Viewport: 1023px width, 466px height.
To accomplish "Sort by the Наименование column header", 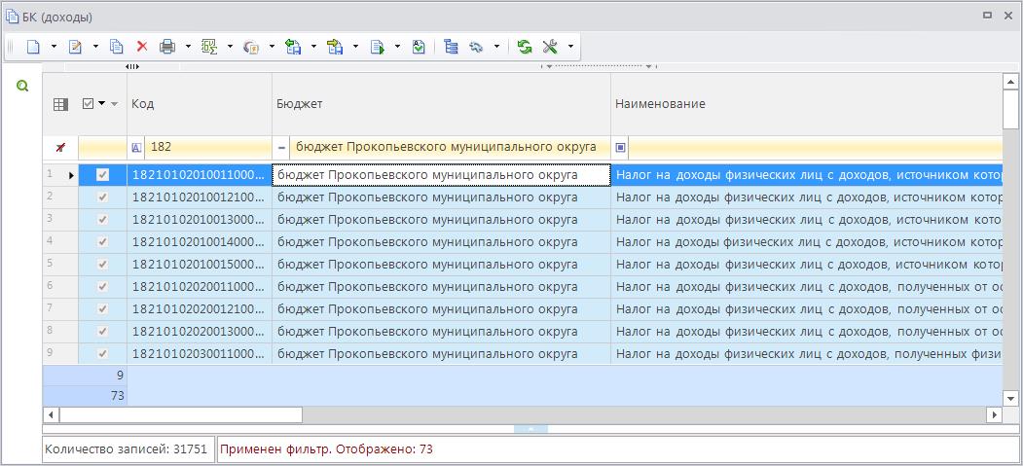I will [x=806, y=104].
